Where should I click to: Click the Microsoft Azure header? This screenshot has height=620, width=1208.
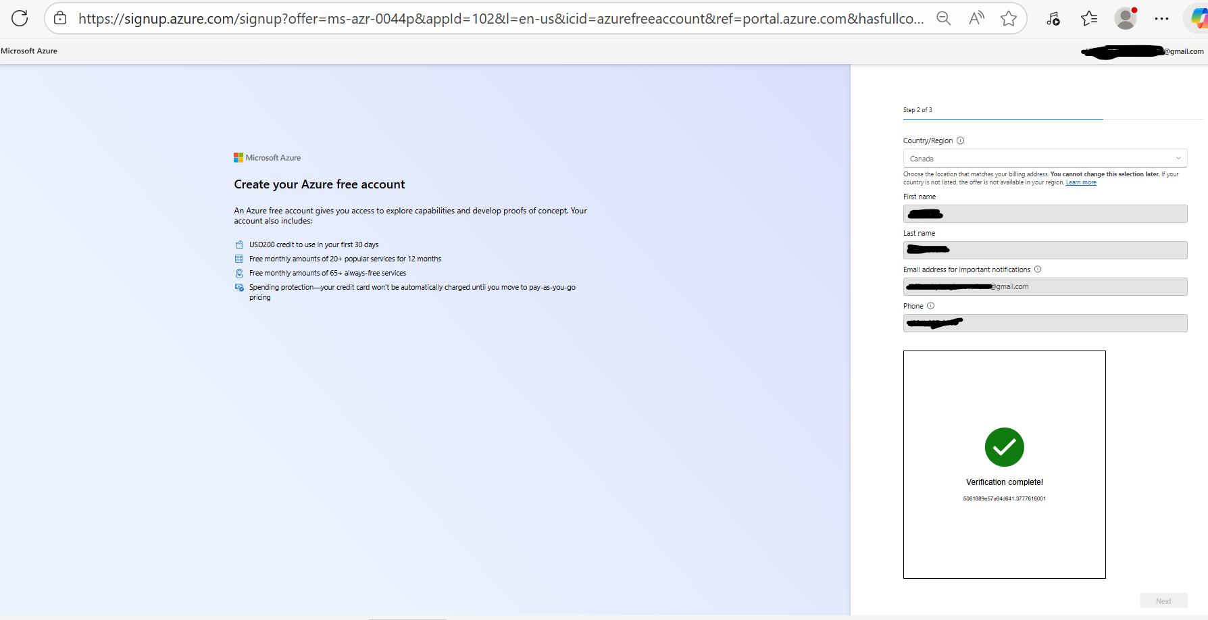29,51
